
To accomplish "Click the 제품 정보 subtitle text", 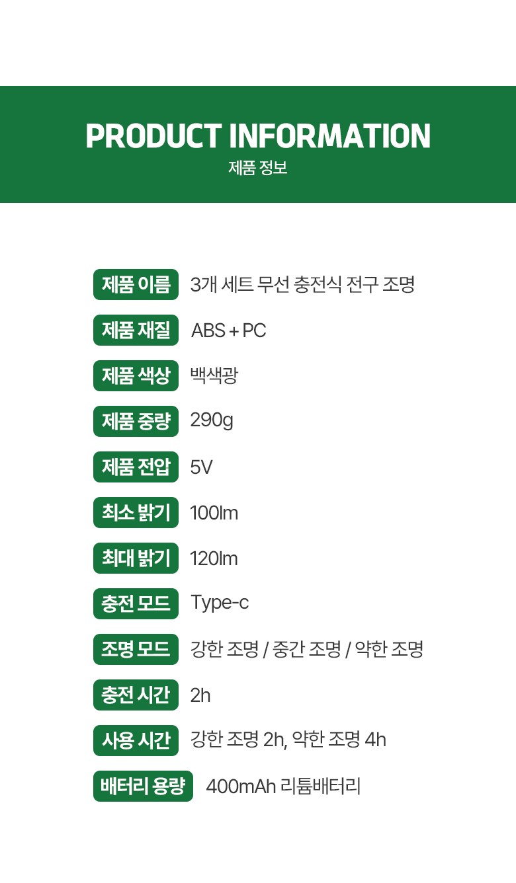I will tap(258, 168).
